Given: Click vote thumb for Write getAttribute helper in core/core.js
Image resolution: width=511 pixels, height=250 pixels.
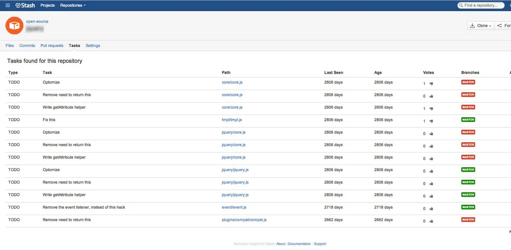Looking at the screenshot, I should 431,109.
